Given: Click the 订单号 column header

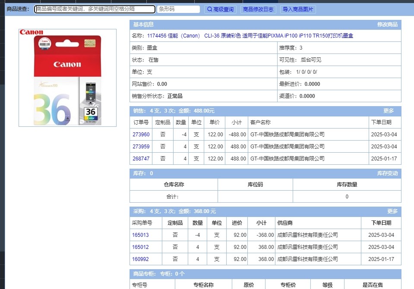Looking at the screenshot, I should (x=141, y=123).
